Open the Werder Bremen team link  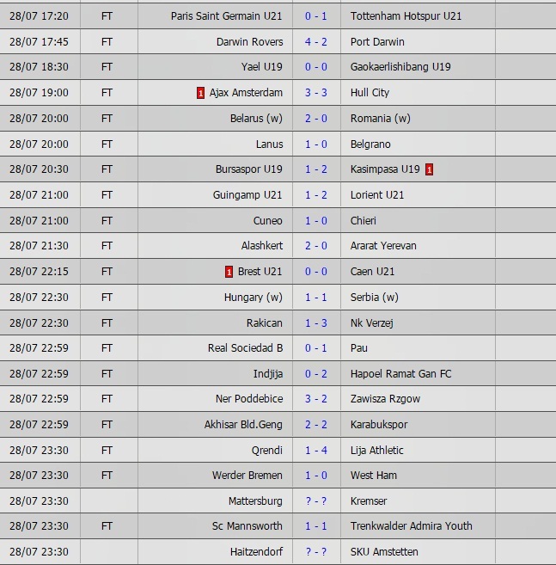pyautogui.click(x=247, y=476)
